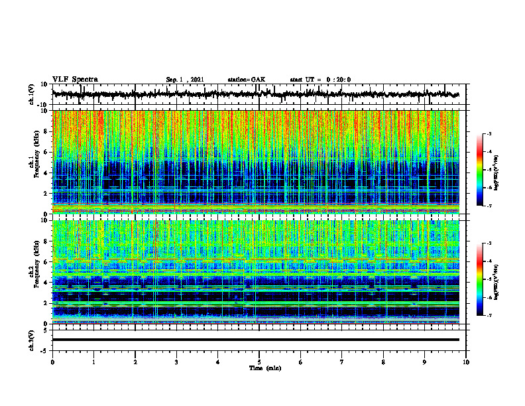
Task: Click the '8' kHz tick of ch.1 spectrogram
Action: coord(46,131)
